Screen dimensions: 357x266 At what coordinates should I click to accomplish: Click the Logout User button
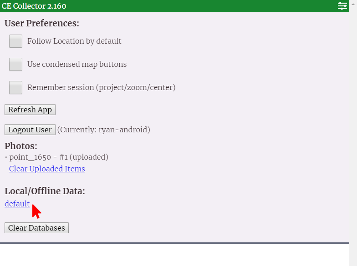(30, 130)
